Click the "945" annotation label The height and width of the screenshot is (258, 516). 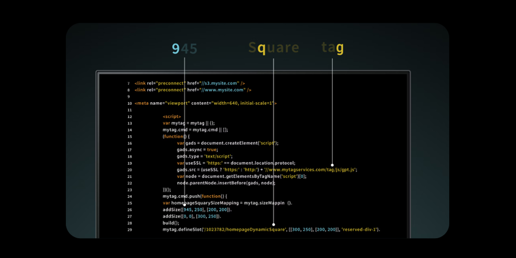(x=184, y=49)
